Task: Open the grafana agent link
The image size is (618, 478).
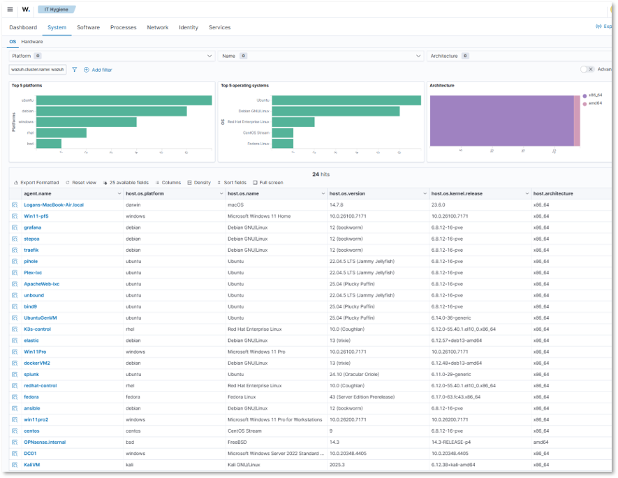Action: [31, 227]
